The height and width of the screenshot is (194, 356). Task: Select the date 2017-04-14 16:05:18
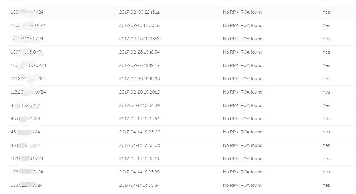click(x=139, y=159)
